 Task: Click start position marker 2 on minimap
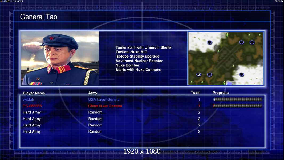199,74
